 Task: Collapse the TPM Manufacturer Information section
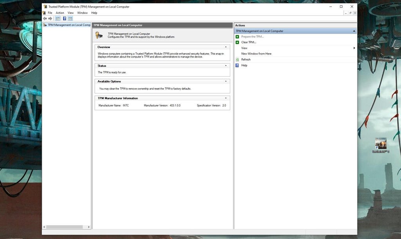coord(226,98)
